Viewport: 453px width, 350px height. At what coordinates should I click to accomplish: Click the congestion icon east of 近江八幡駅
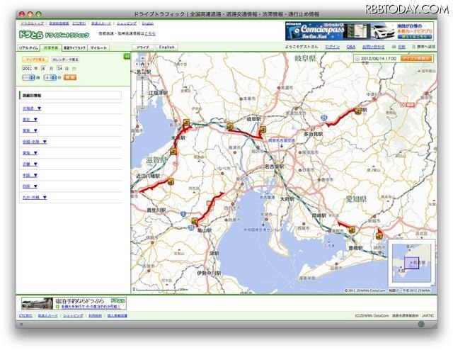click(171, 181)
